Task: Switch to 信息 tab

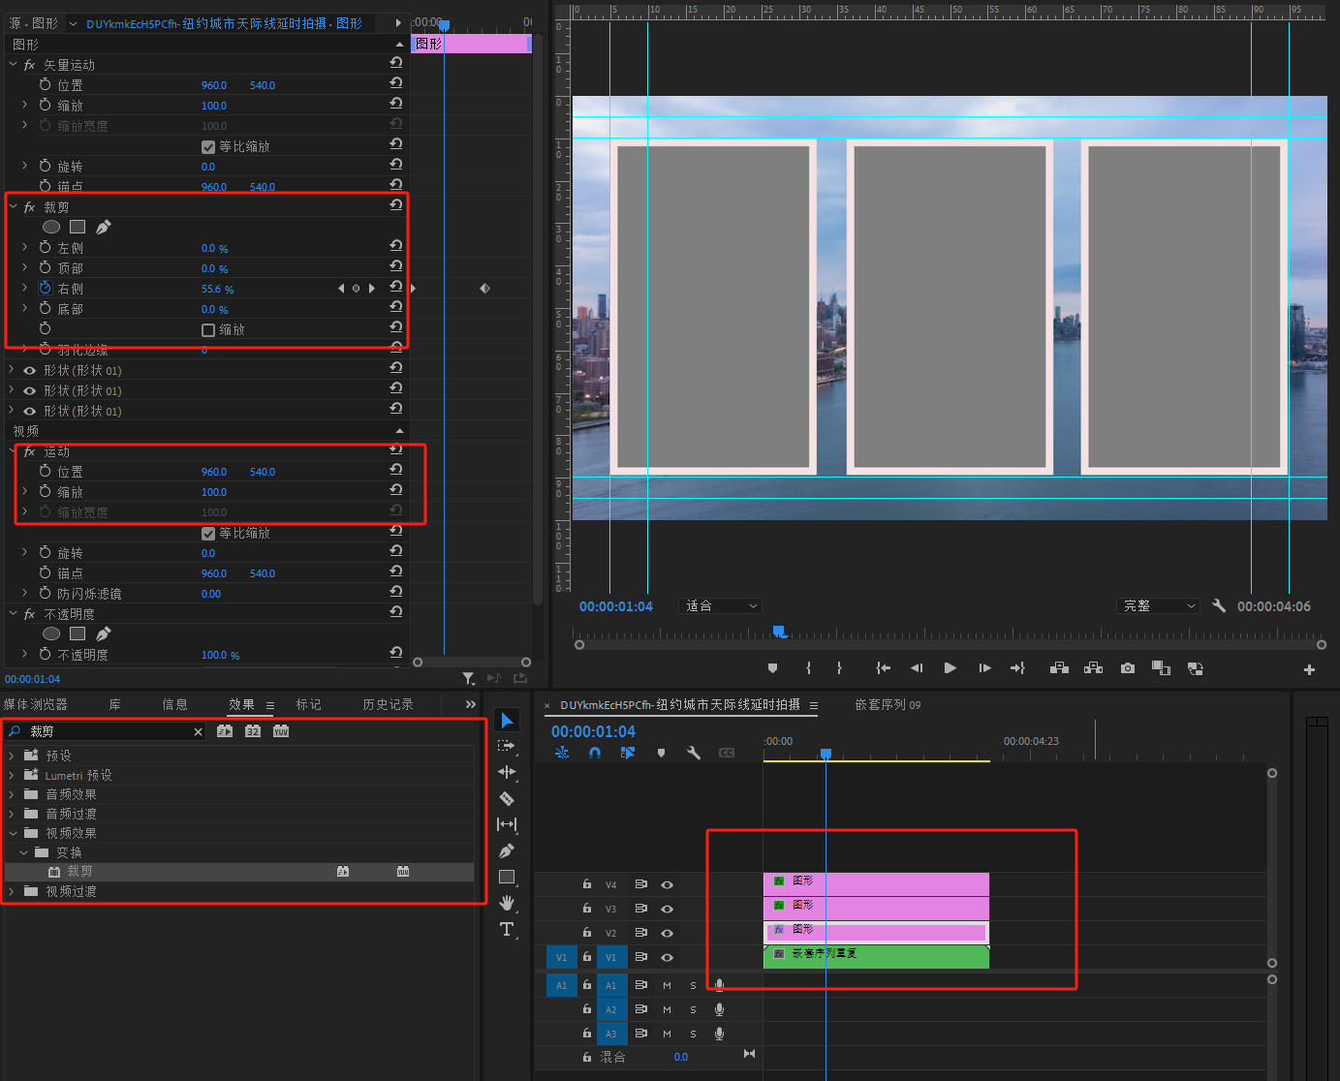Action: pos(175,704)
